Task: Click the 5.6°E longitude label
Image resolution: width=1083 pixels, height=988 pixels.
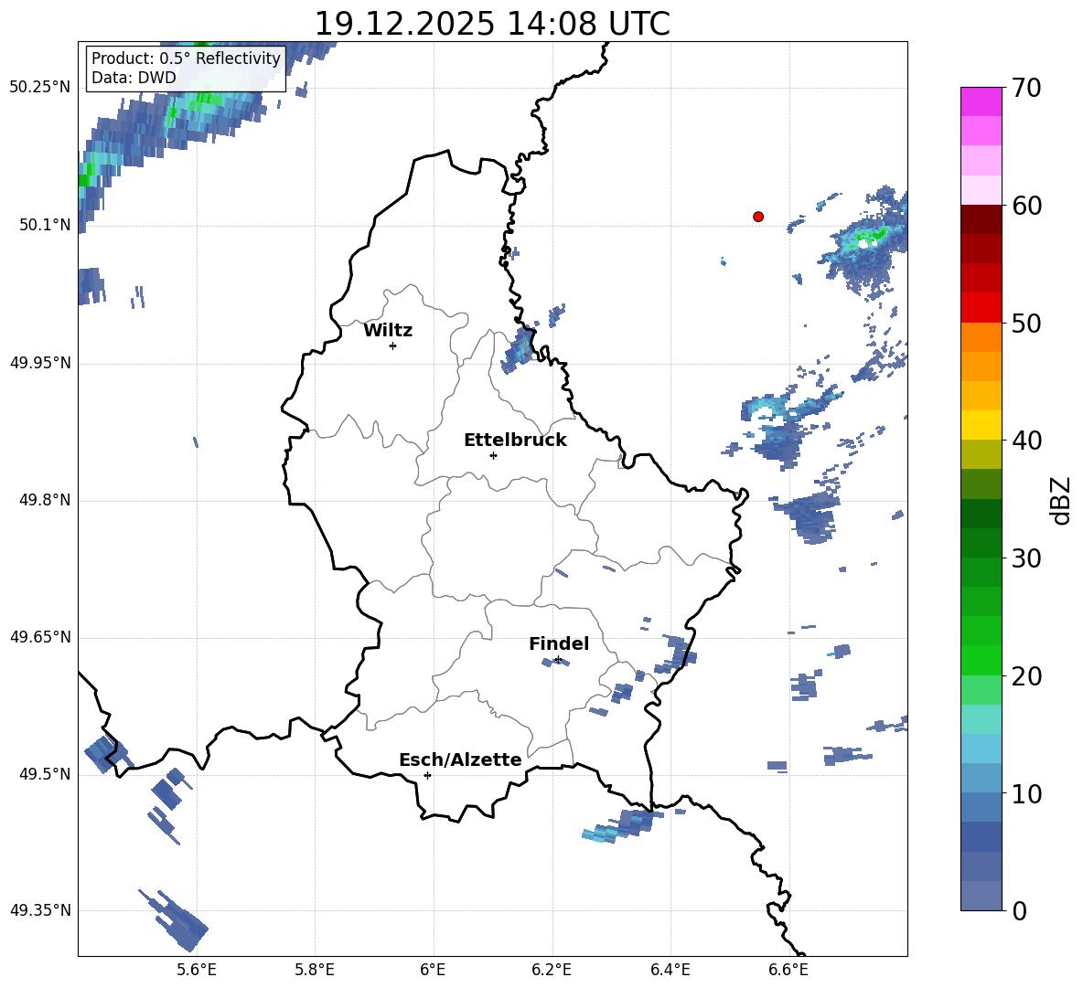Action: tap(197, 970)
